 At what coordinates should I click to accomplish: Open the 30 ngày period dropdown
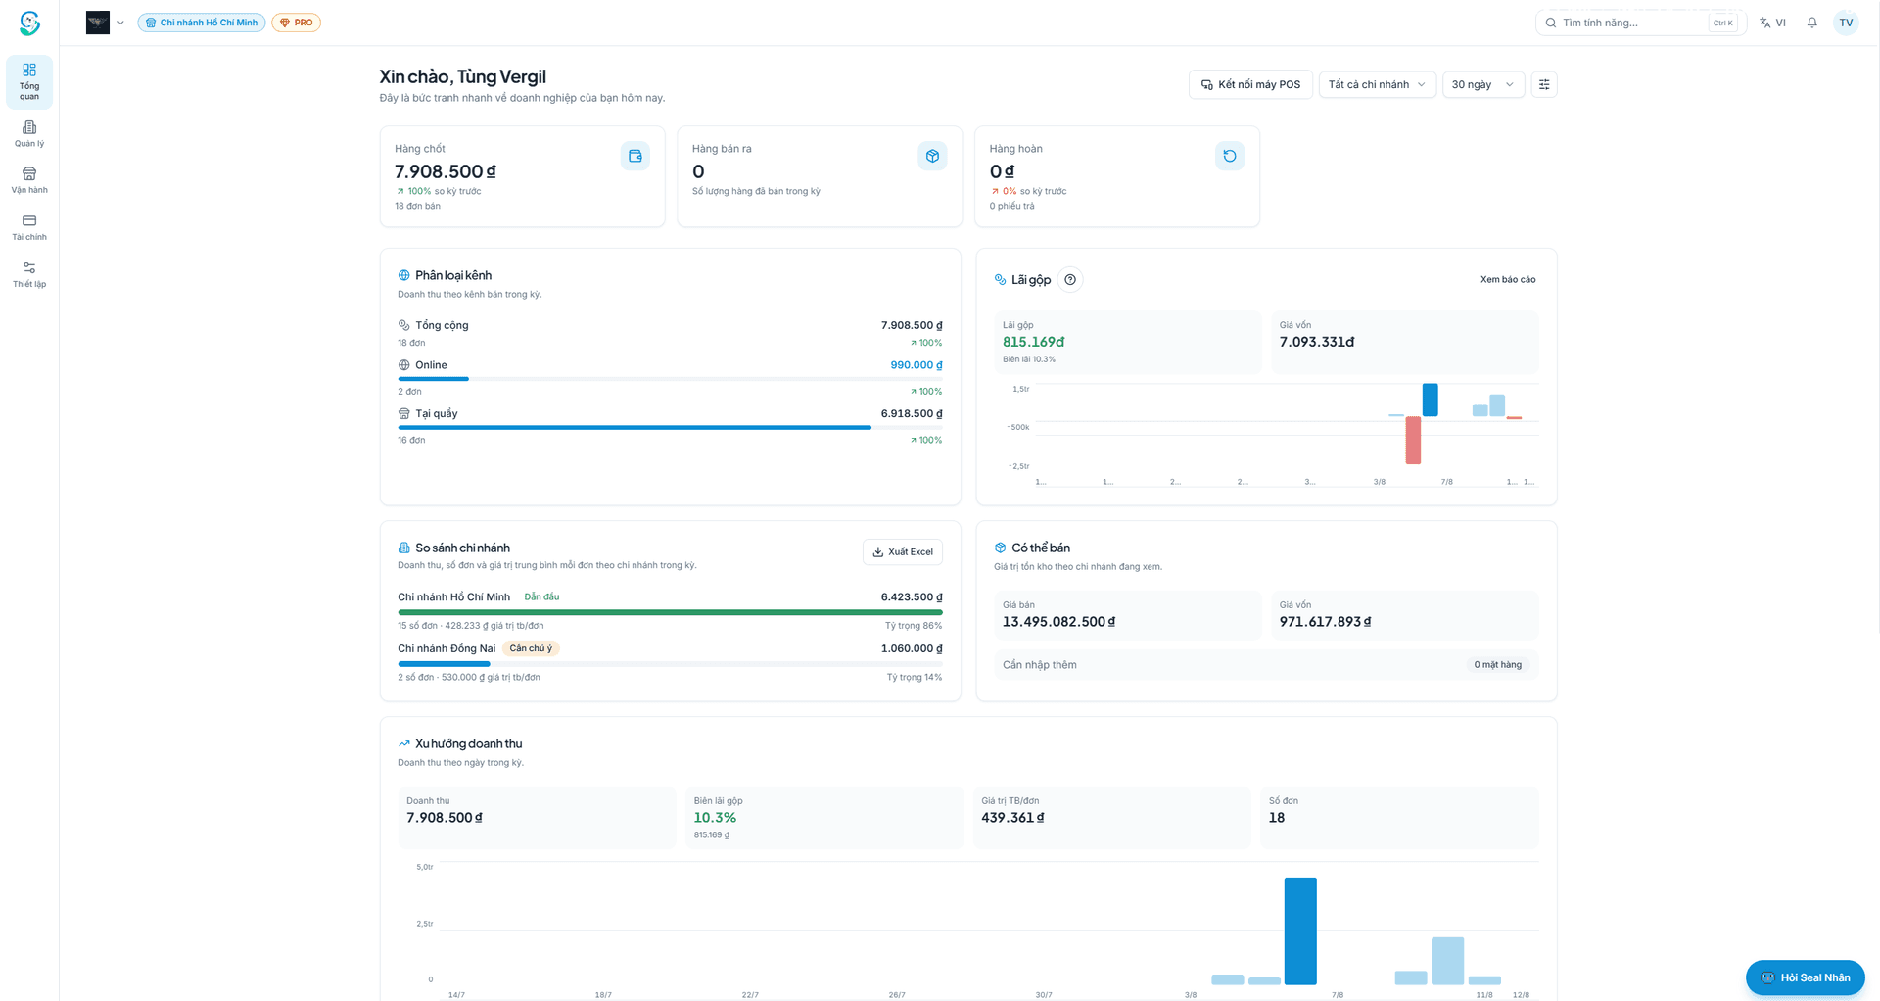click(x=1483, y=84)
